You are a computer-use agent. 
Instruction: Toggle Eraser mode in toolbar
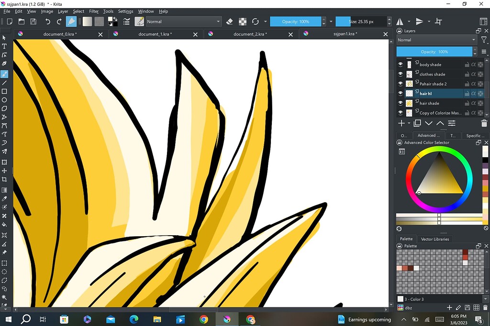[x=229, y=22]
